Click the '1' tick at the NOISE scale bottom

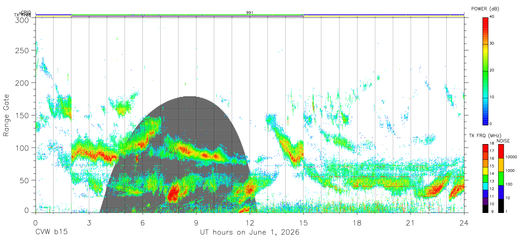507,212
